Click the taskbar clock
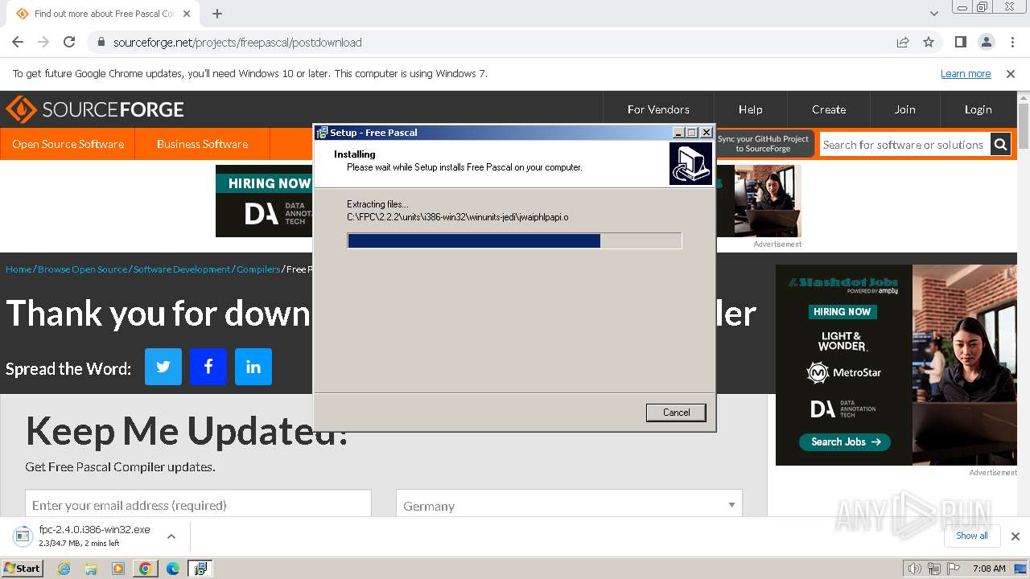The width and height of the screenshot is (1030, 579). (989, 569)
